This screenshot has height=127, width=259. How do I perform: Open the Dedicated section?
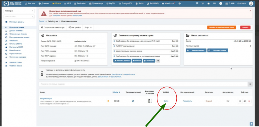[x=80, y=3]
